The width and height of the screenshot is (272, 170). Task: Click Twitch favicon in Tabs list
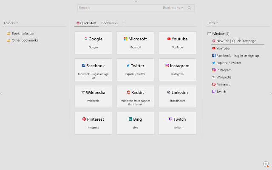pyautogui.click(x=214, y=91)
